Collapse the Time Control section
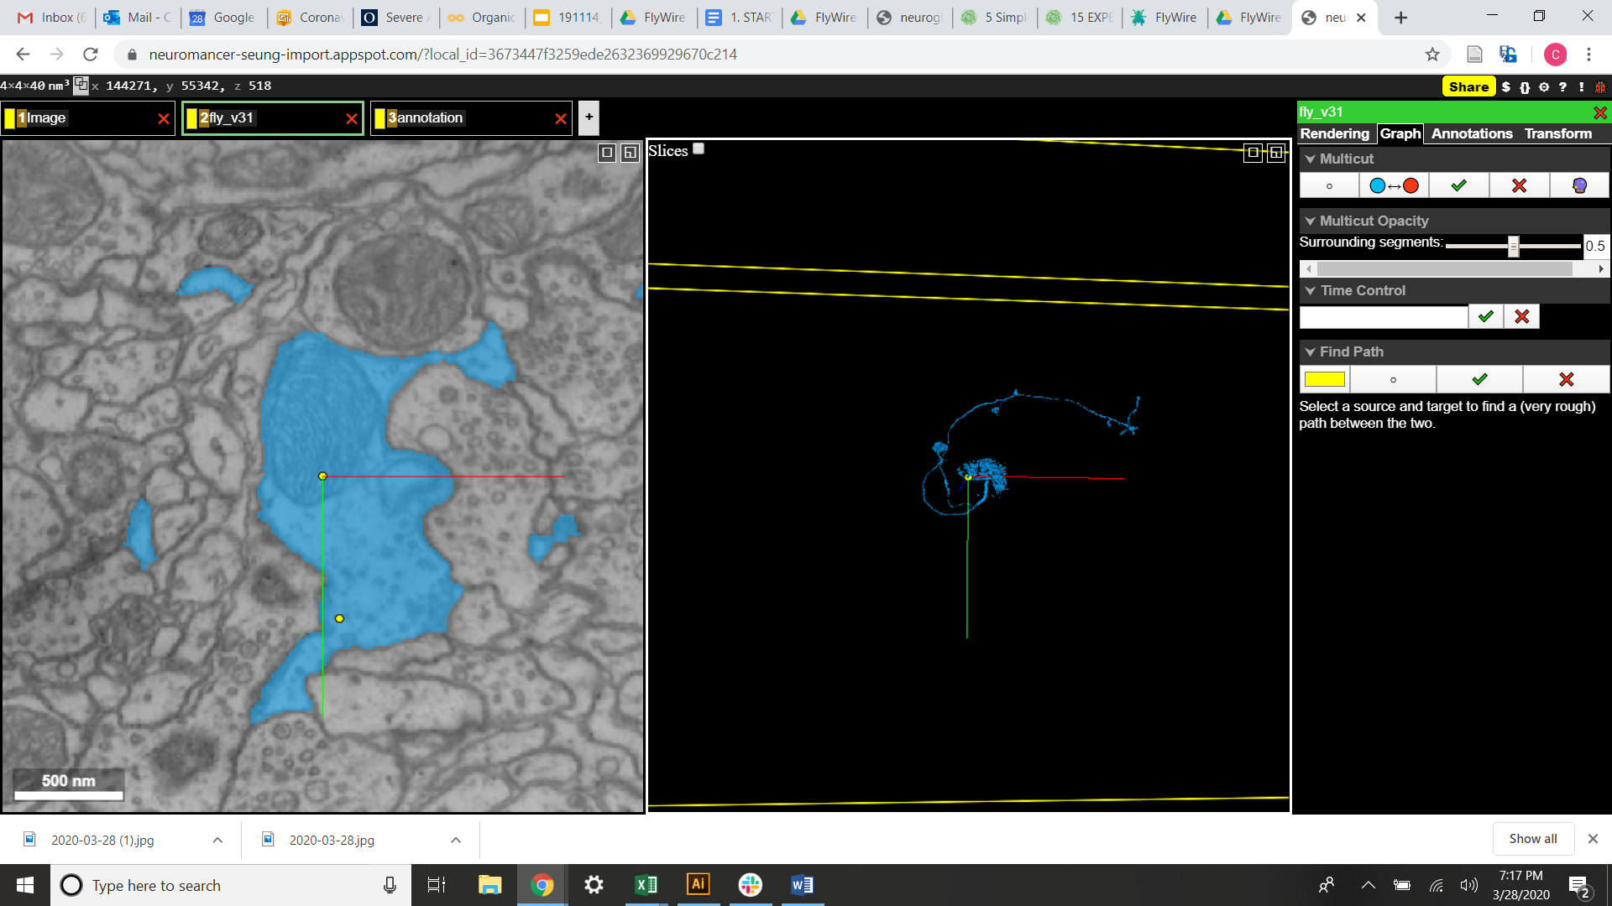Screen dimensions: 1612x906 point(1311,290)
